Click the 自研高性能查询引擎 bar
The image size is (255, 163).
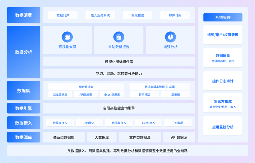coord(119,108)
